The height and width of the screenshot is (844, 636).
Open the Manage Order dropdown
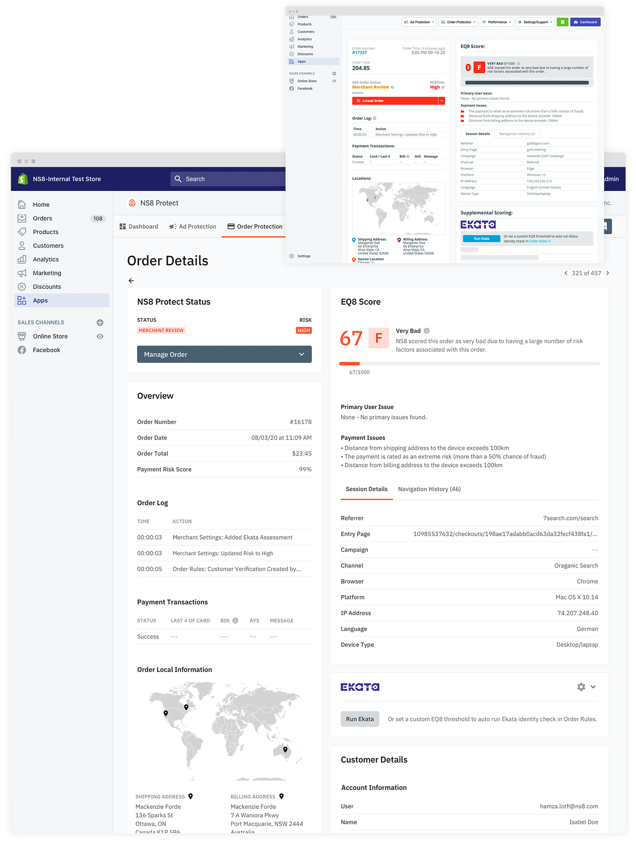224,354
